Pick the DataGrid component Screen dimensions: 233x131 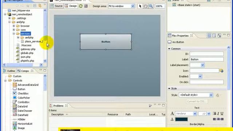(x=23, y=106)
